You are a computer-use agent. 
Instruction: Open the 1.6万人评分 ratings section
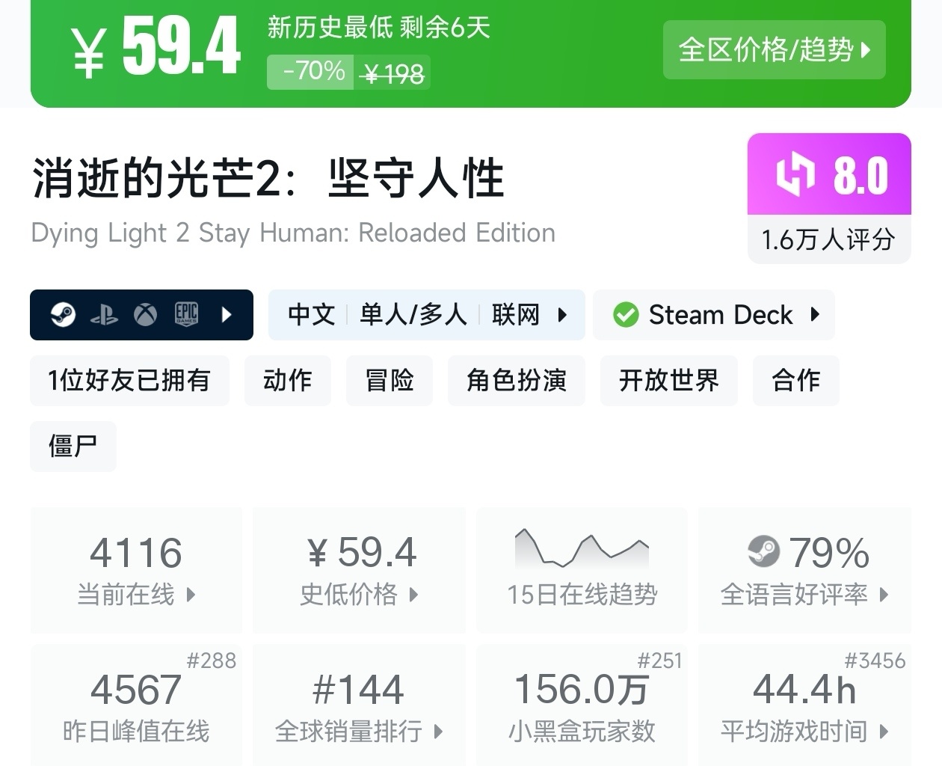(828, 239)
